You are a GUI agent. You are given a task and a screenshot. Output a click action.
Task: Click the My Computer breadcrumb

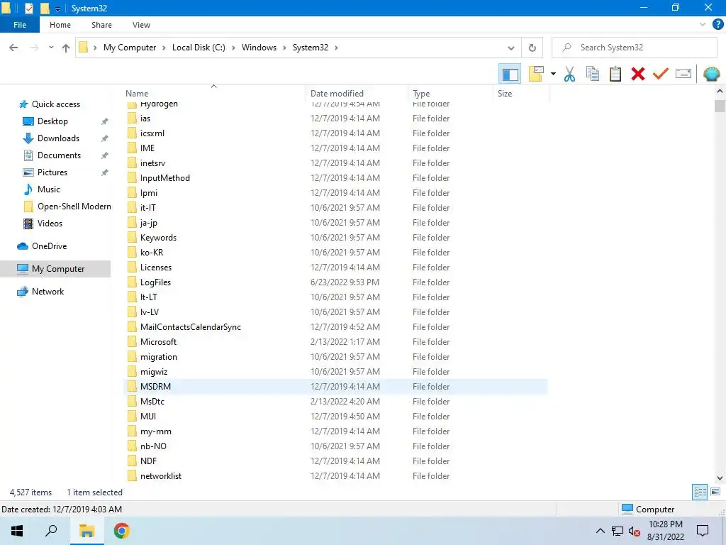(x=130, y=48)
